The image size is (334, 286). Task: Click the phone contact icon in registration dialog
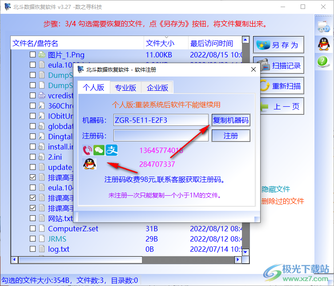pos(87,150)
